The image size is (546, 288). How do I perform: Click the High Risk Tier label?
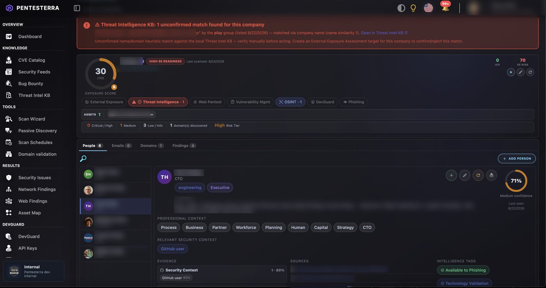tap(227, 125)
